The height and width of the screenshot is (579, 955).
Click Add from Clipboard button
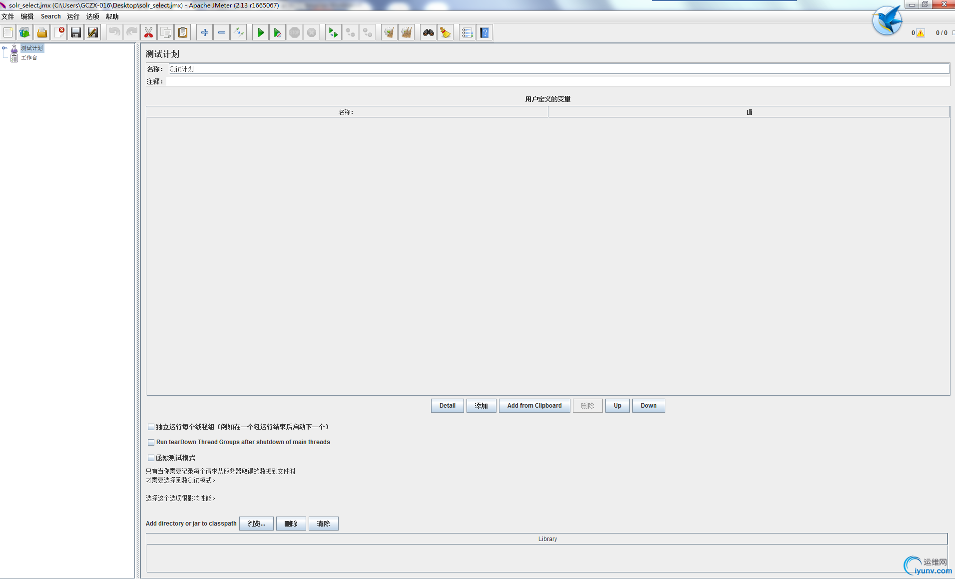click(x=534, y=406)
